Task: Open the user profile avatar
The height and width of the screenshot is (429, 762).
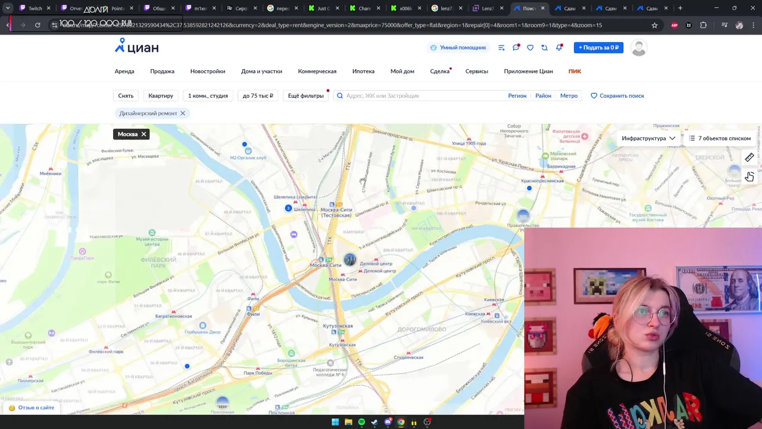Action: pyautogui.click(x=639, y=48)
